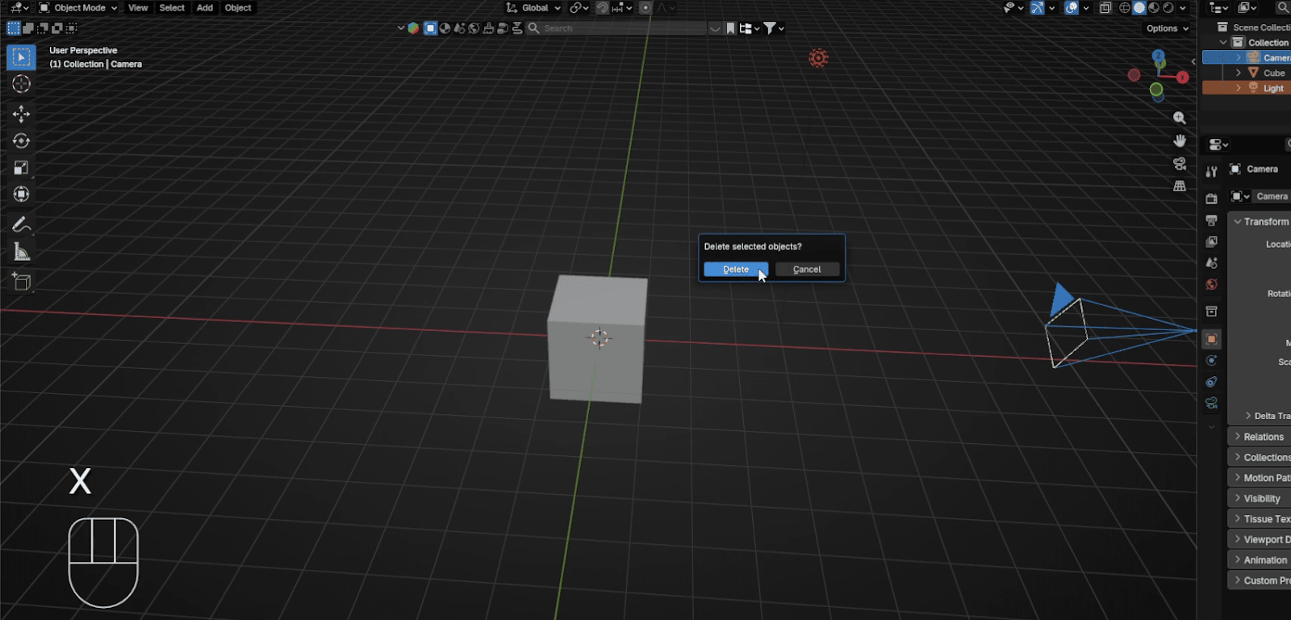Select the Annotate pencil tool
This screenshot has height=620, width=1291.
click(21, 224)
